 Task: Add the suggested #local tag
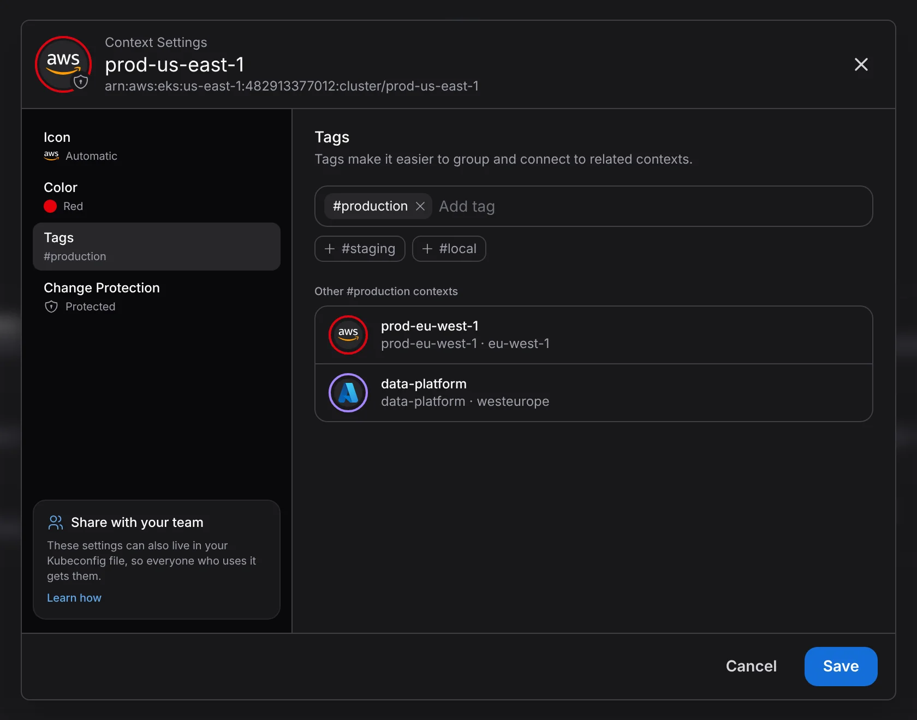tap(449, 249)
